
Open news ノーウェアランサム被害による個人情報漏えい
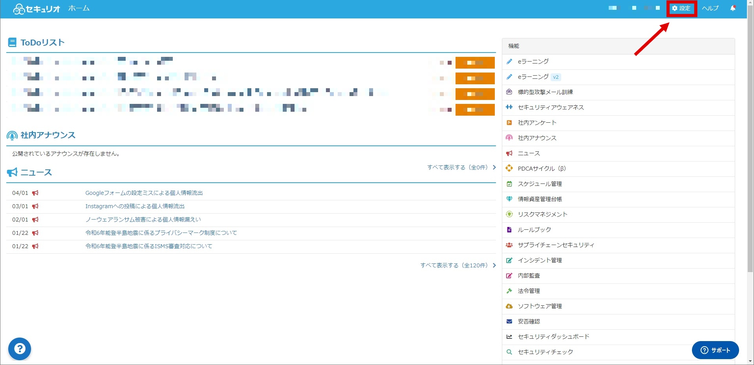pos(143,220)
